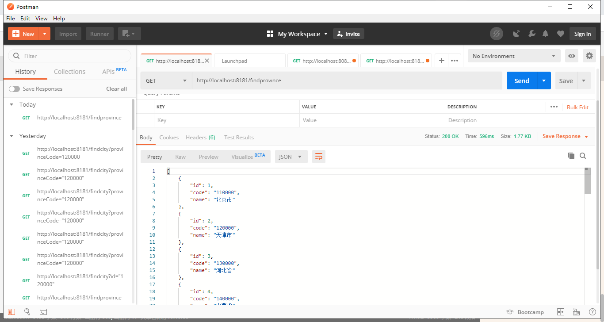
Task: Click the Send button
Action: (x=522, y=80)
